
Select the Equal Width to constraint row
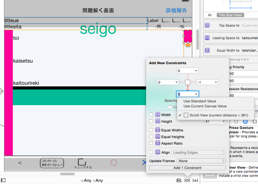[231, 50]
